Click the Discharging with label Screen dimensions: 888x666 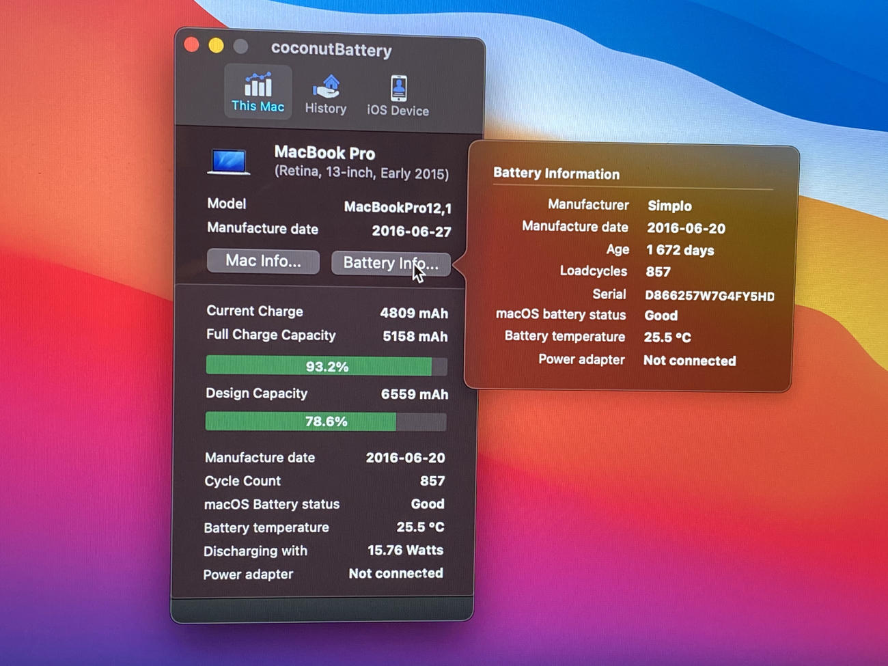[x=255, y=551]
